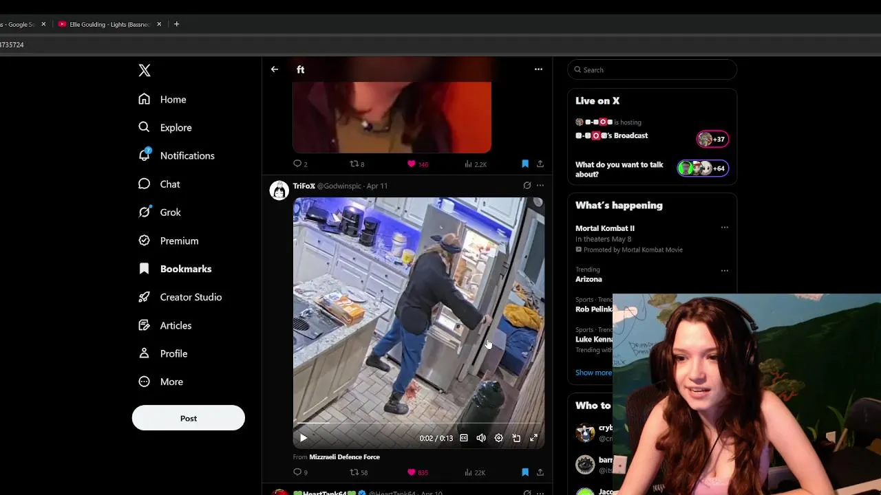Play the TriFoX video
881x495 pixels.
pos(304,438)
